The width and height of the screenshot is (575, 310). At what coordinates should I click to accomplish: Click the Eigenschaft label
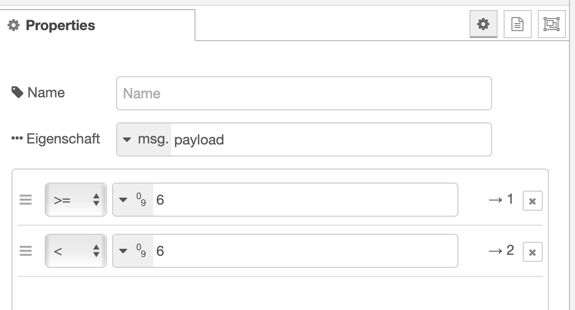pos(63,138)
